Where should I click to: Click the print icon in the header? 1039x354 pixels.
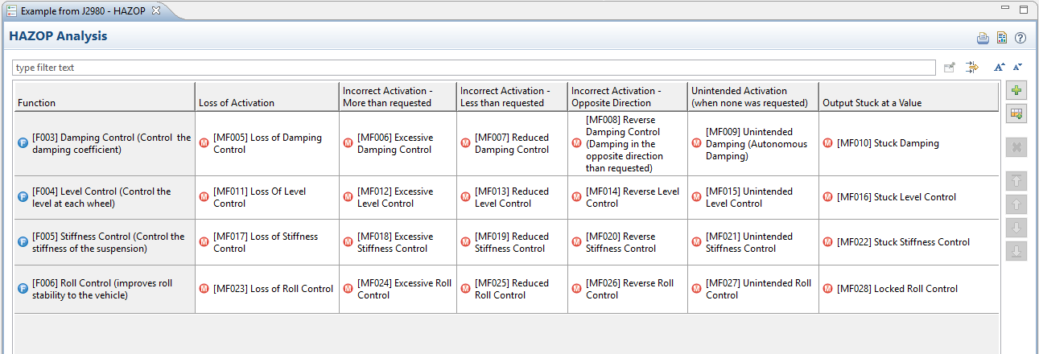pos(983,38)
